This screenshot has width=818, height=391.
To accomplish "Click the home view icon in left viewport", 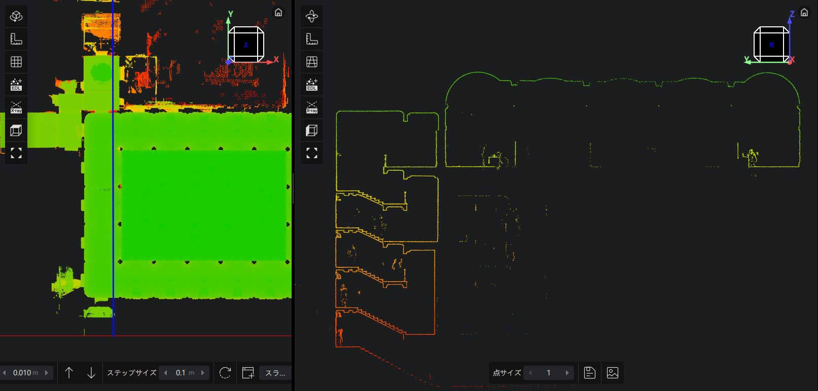I will click(x=278, y=13).
